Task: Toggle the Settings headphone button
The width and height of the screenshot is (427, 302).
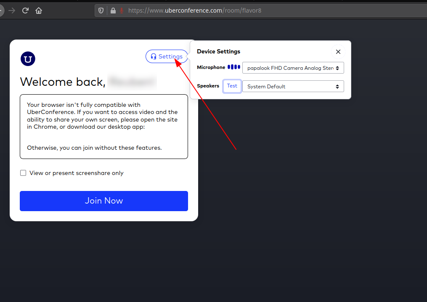Action: [167, 56]
